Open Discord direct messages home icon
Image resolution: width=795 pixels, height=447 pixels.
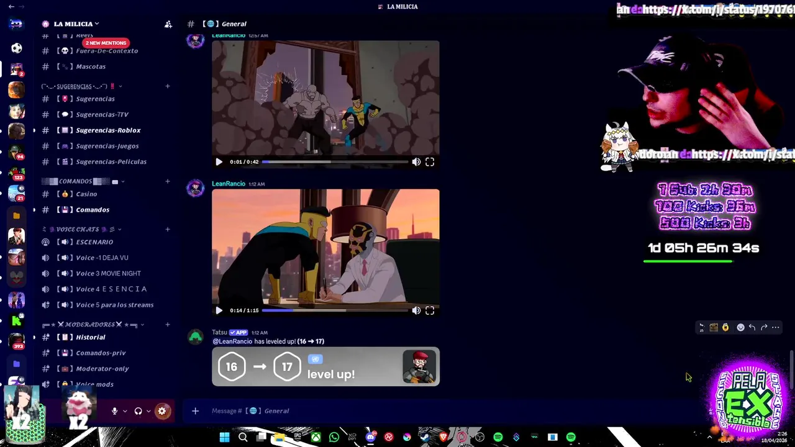[x=16, y=24]
